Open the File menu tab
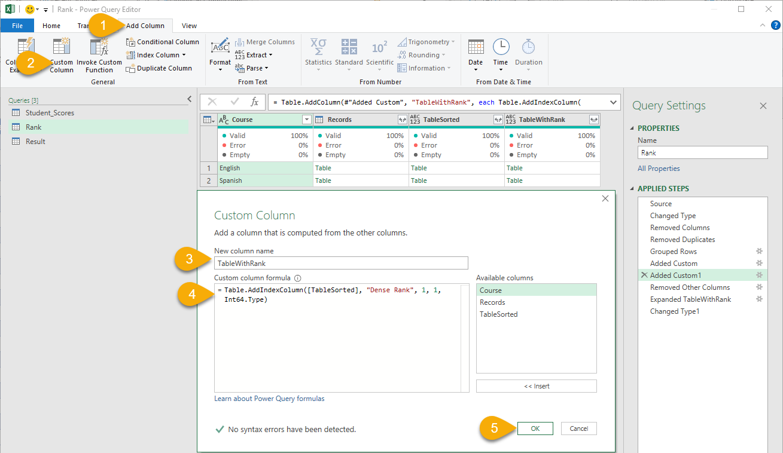The height and width of the screenshot is (453, 783). tap(17, 26)
